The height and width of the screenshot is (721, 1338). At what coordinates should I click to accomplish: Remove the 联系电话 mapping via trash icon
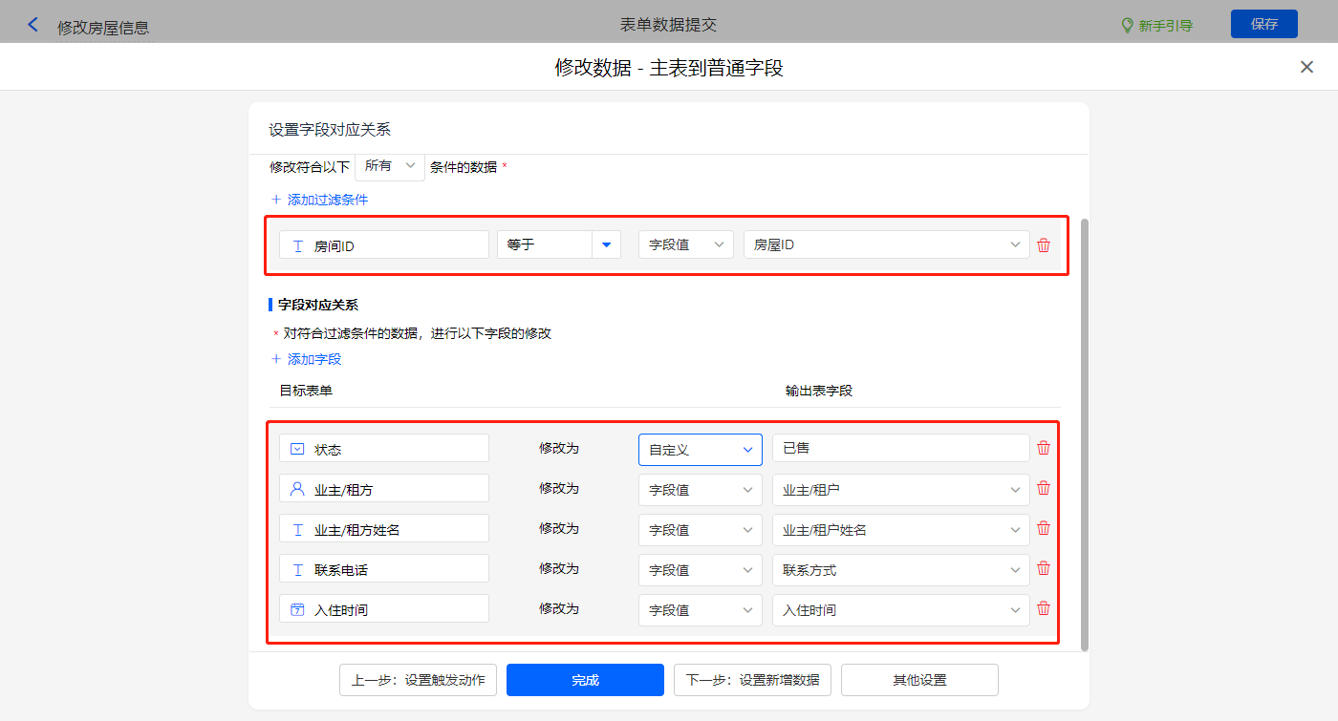coord(1044,568)
